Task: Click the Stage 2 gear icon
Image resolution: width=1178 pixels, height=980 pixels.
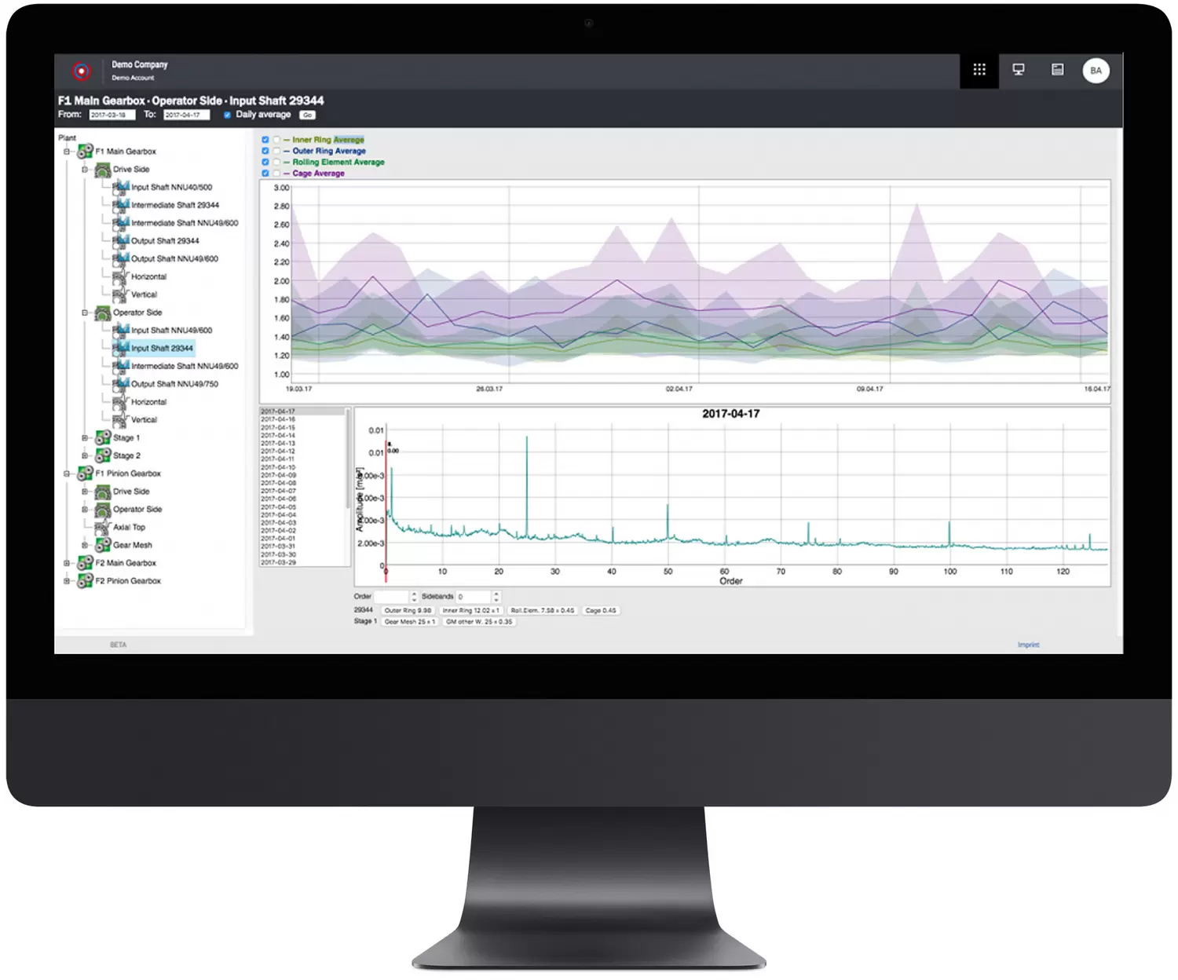Action: 103,455
